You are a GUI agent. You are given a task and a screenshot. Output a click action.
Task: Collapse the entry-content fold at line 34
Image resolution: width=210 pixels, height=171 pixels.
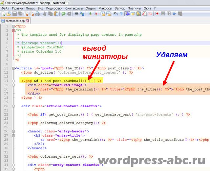click(13, 165)
